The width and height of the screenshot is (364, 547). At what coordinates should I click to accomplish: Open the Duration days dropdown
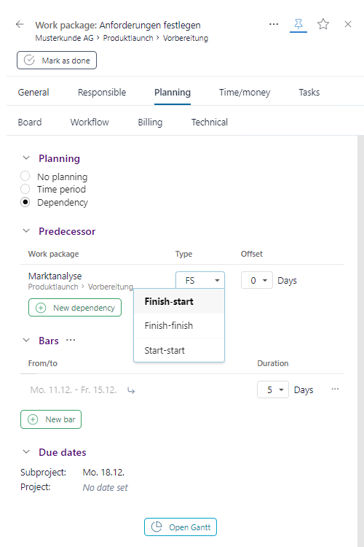click(273, 389)
